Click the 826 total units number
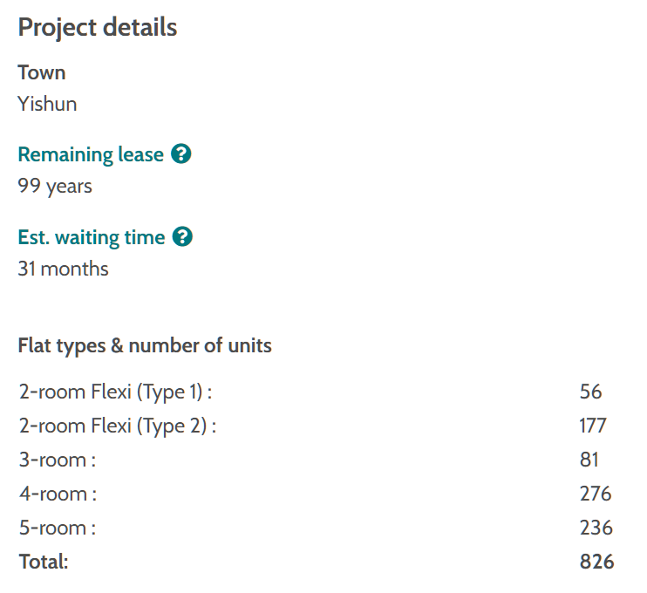647x593 pixels. (596, 562)
